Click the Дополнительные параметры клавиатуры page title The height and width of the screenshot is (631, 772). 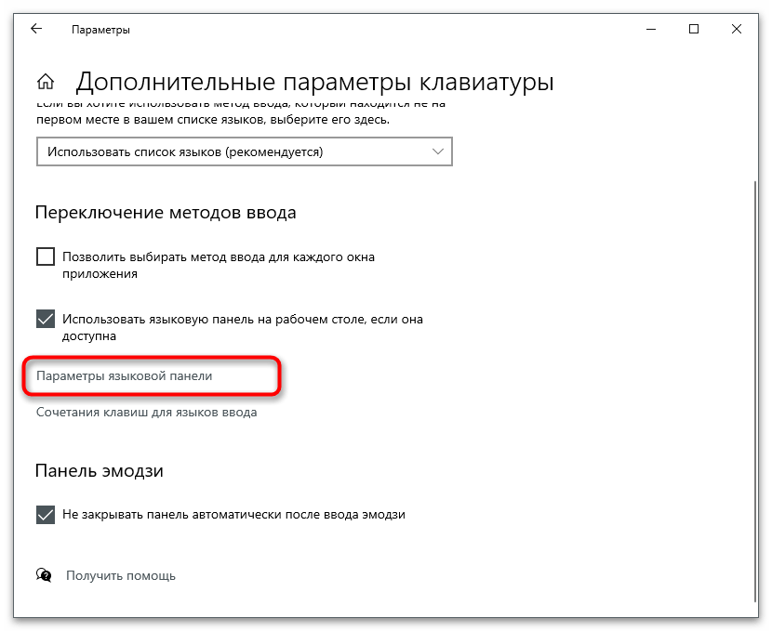point(314,82)
